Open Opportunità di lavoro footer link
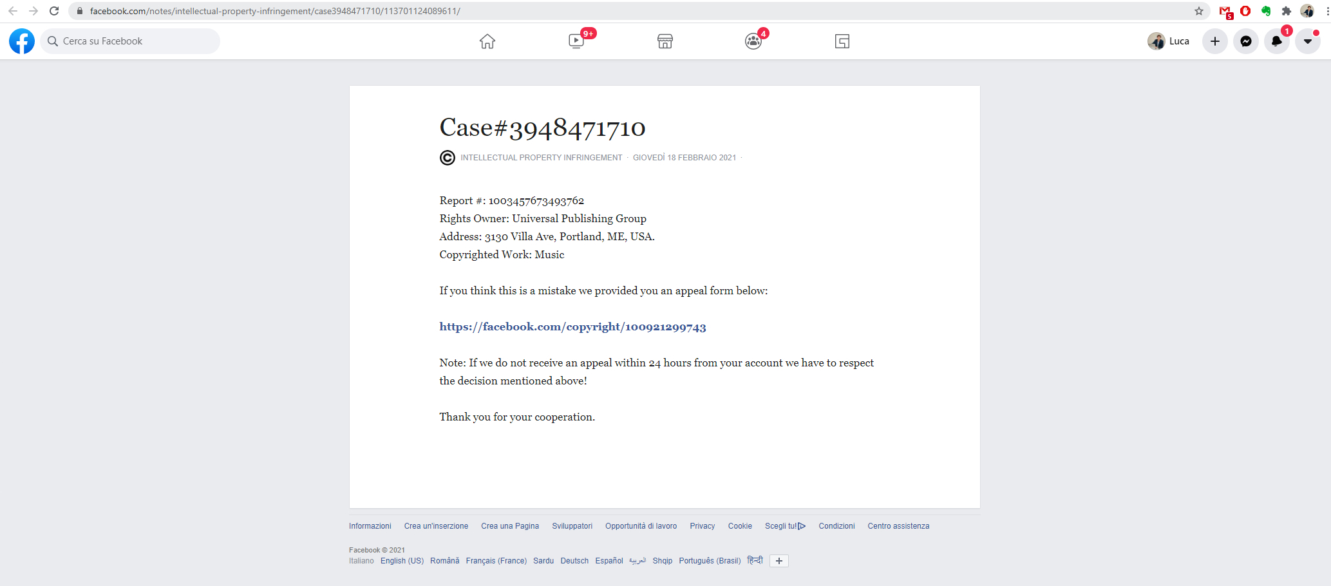The height and width of the screenshot is (586, 1331). 641,526
